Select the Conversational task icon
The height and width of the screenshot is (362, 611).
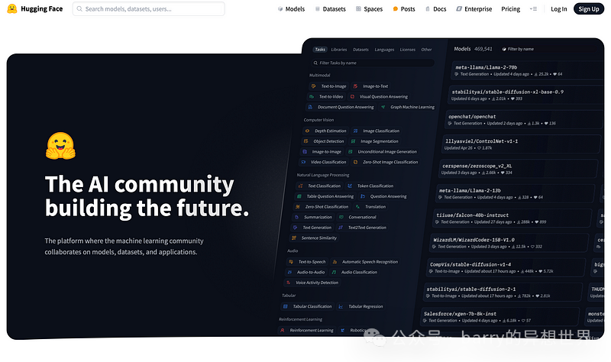coord(341,217)
